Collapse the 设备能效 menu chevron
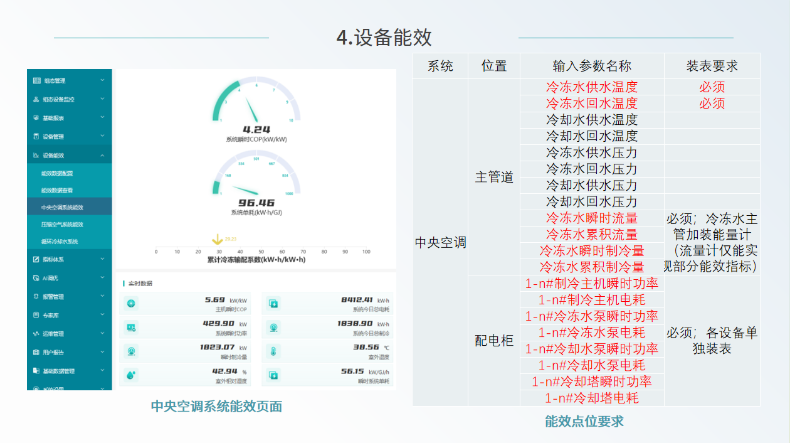 pos(102,155)
